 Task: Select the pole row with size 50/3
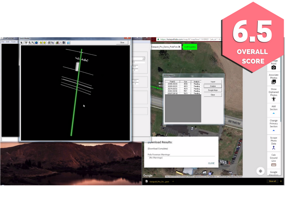click(183, 93)
